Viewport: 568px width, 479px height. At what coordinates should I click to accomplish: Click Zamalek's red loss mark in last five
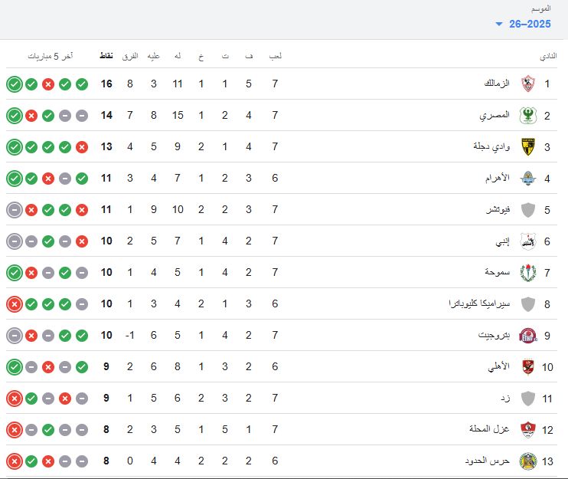pyautogui.click(x=48, y=84)
